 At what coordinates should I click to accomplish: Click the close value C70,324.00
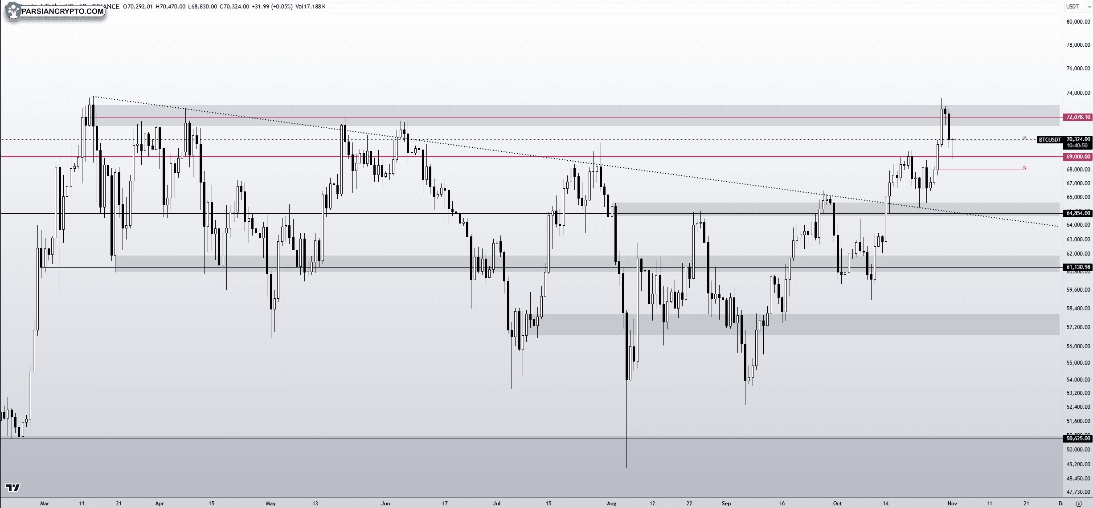234,7
